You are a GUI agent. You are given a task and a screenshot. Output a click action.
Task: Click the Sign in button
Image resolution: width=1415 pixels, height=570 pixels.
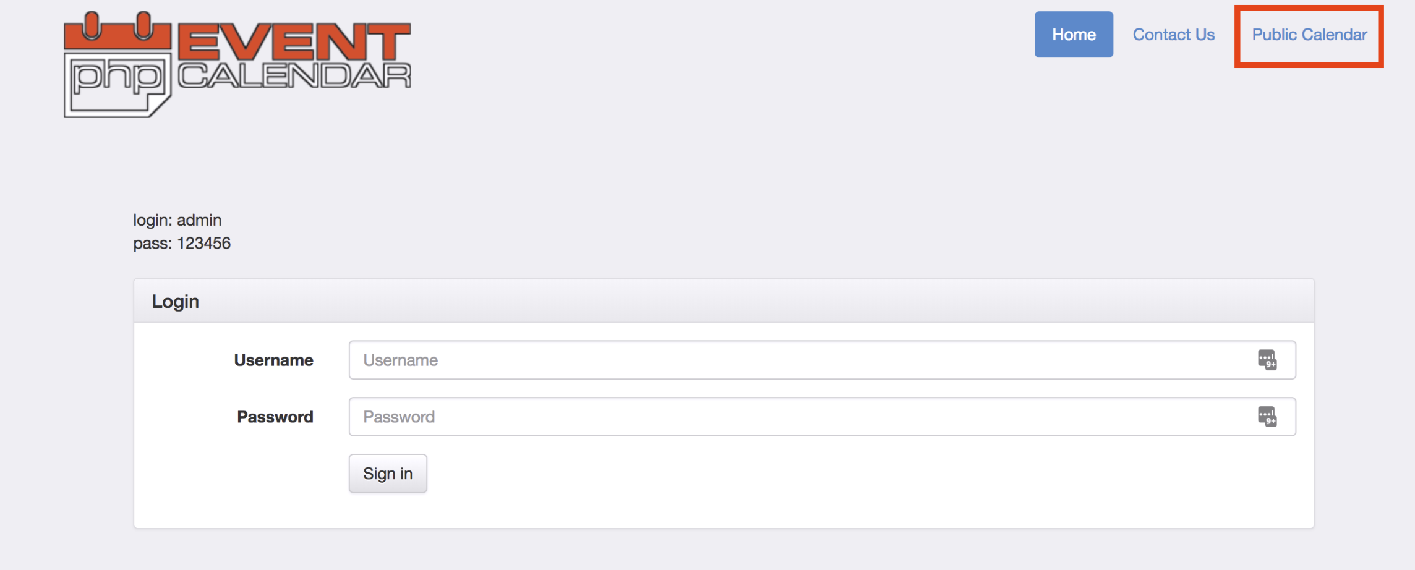click(388, 474)
